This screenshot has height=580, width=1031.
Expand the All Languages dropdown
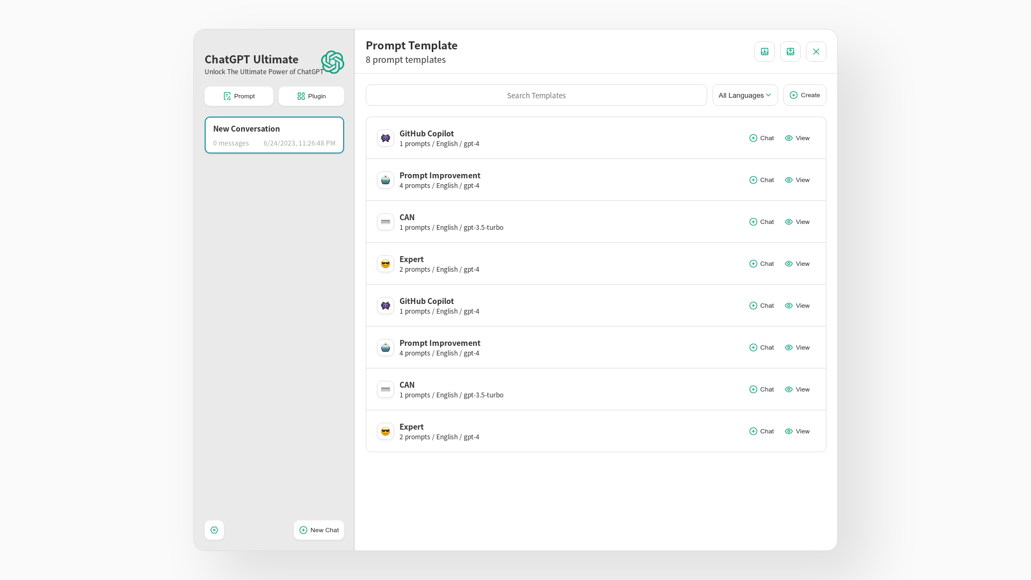(x=745, y=95)
